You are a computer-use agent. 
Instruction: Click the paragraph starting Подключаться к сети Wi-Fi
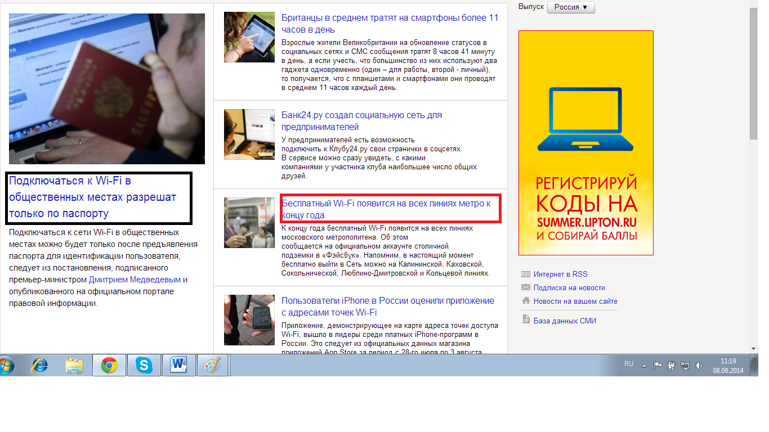103,268
